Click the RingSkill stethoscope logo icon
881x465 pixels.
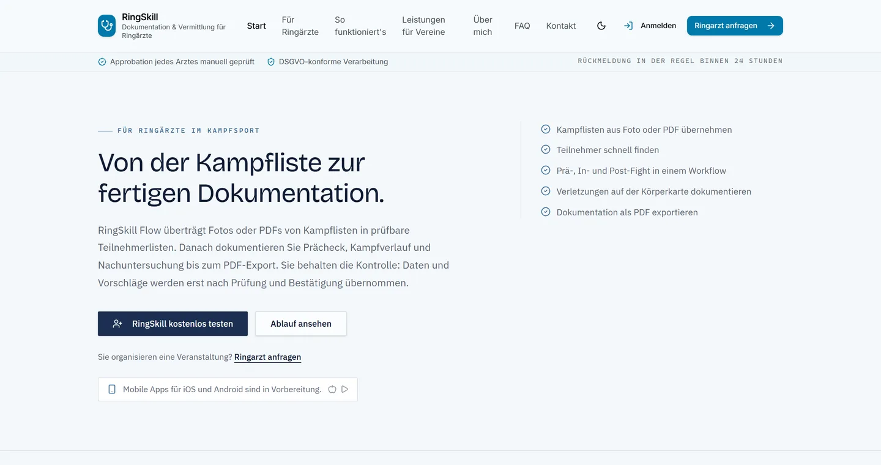(106, 26)
